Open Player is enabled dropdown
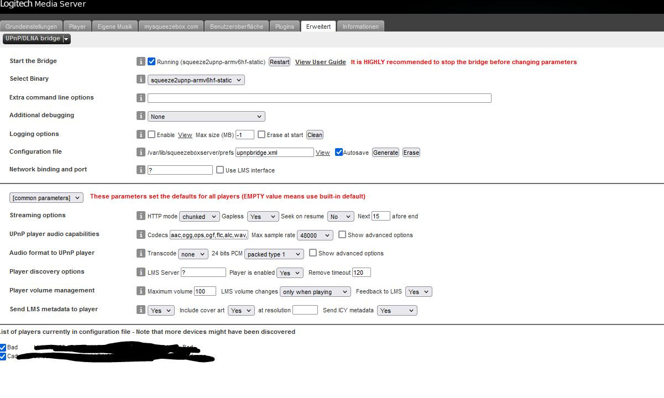The height and width of the screenshot is (398, 664). [x=290, y=273]
